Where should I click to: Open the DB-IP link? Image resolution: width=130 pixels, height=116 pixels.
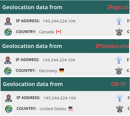pos(119,84)
